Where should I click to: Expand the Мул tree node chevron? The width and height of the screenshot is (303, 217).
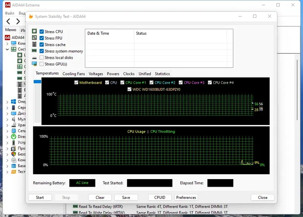click(x=7, y=119)
